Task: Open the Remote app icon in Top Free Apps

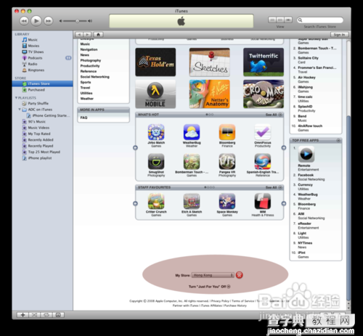Action: (x=306, y=154)
